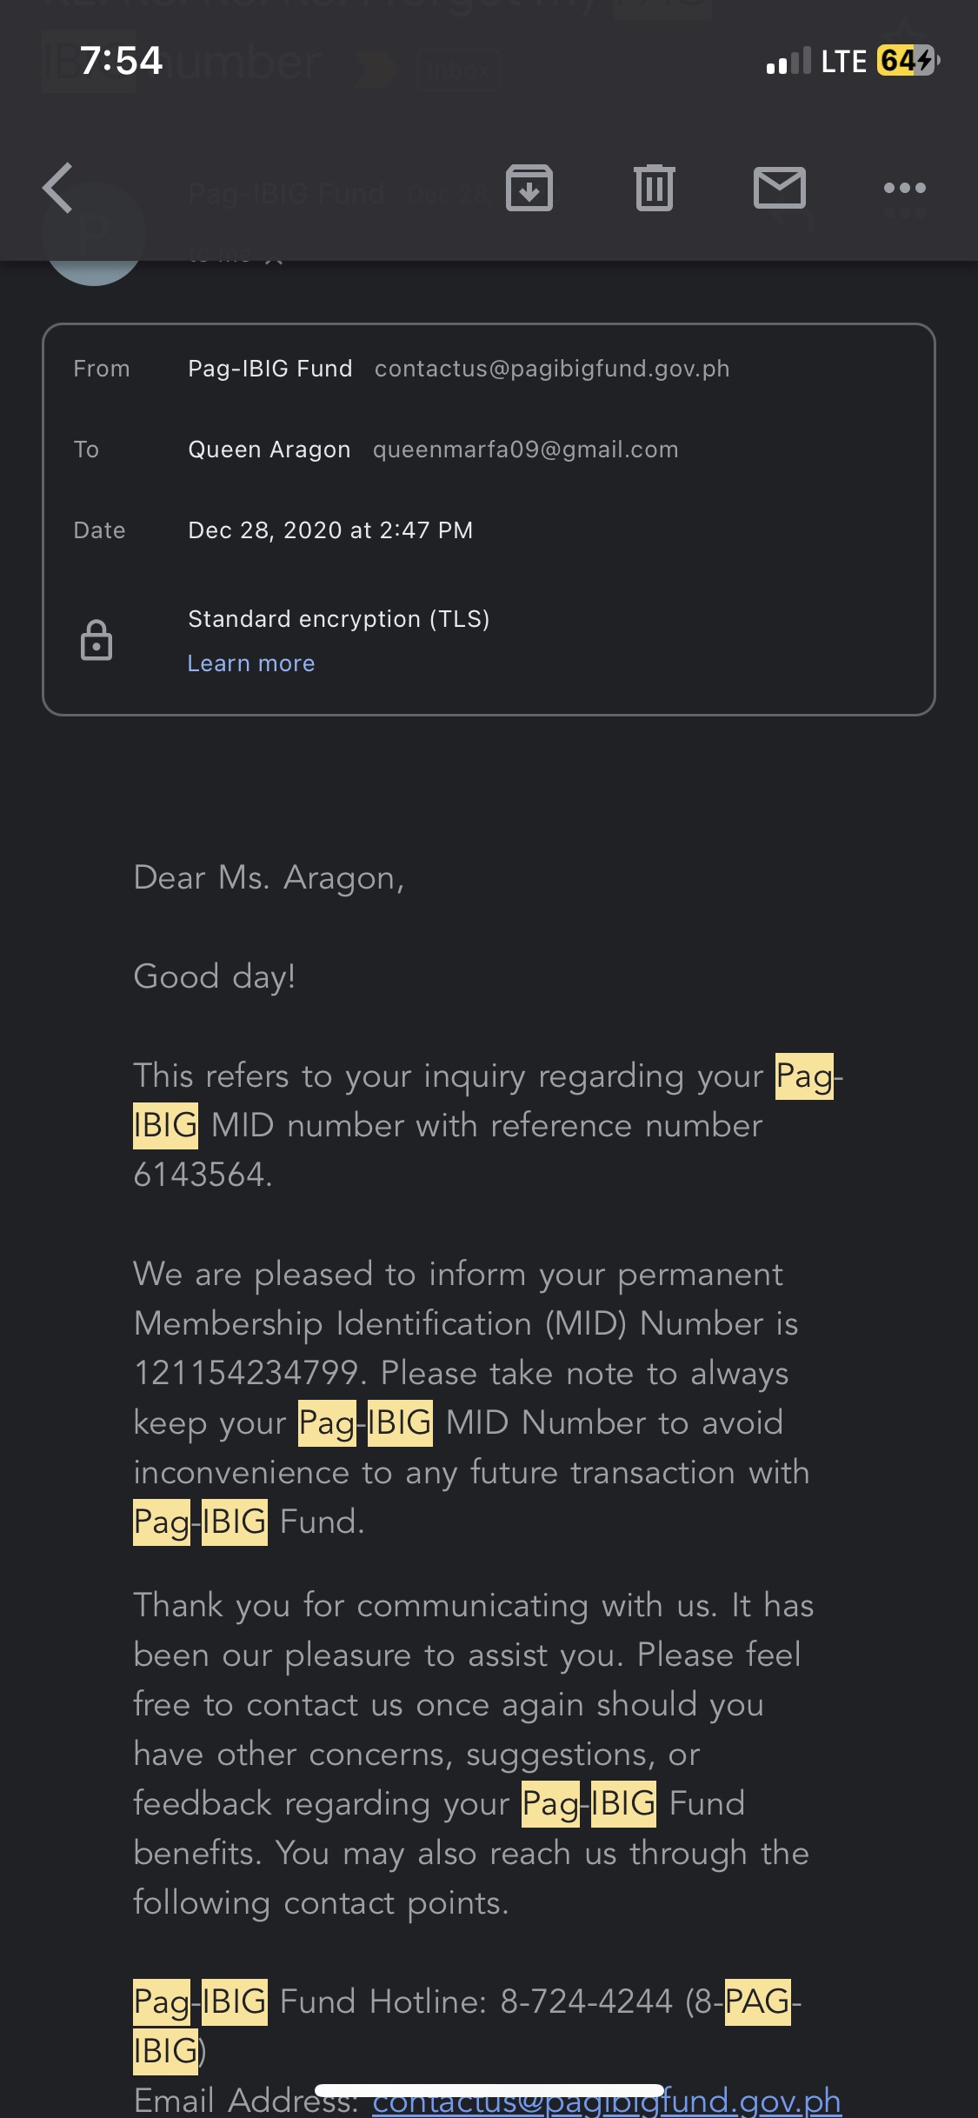Tap the battery indicator in the status bar
The height and width of the screenshot is (2118, 978).
point(908,61)
